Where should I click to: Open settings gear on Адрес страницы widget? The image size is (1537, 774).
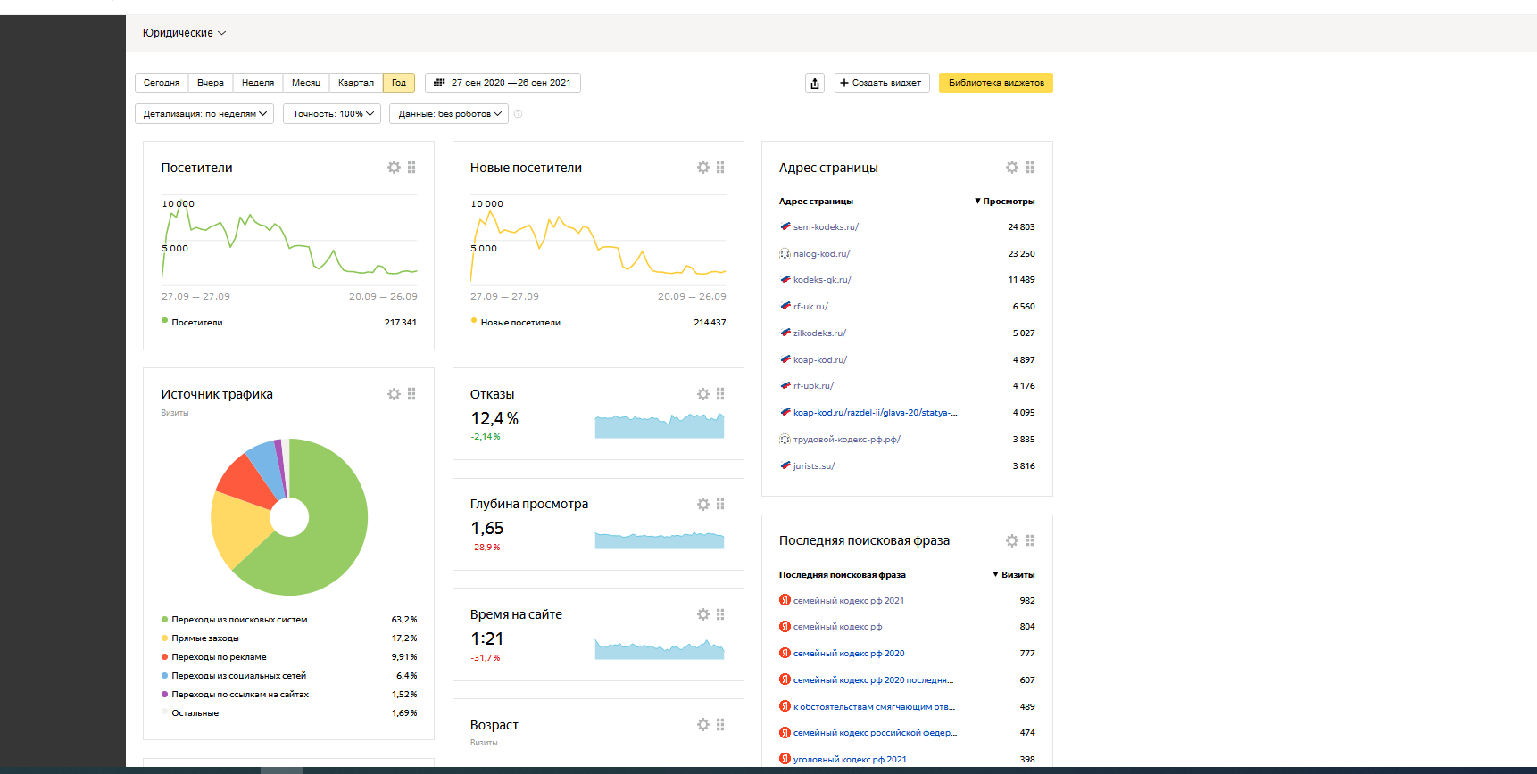pyautogui.click(x=1011, y=168)
